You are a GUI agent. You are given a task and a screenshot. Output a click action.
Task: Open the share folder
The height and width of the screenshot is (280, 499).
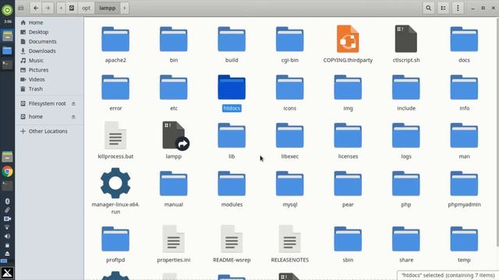(x=406, y=239)
